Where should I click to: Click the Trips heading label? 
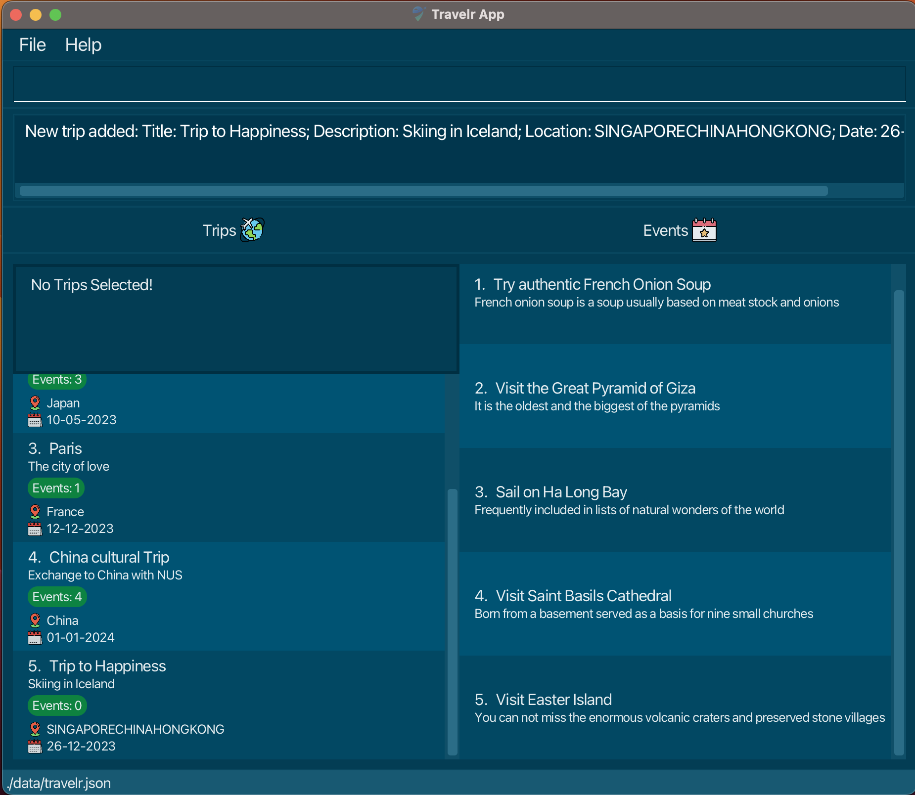click(x=220, y=230)
